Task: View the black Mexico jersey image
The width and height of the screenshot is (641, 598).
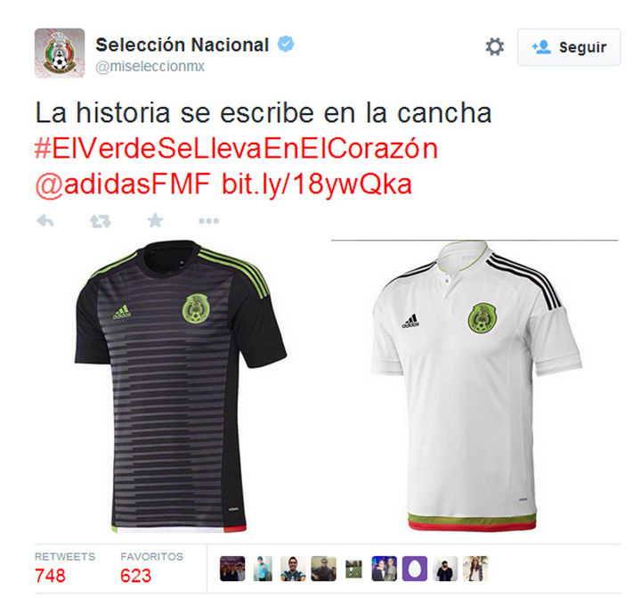Action: (180, 387)
